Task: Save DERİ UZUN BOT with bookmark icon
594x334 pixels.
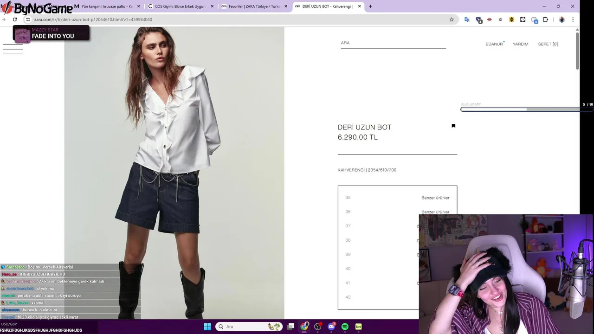Action: pos(453,126)
